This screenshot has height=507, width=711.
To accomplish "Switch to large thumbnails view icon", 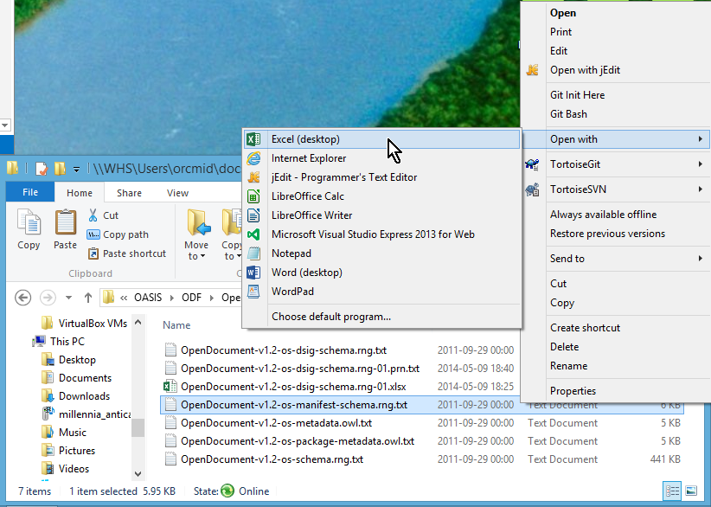I will coord(691,491).
